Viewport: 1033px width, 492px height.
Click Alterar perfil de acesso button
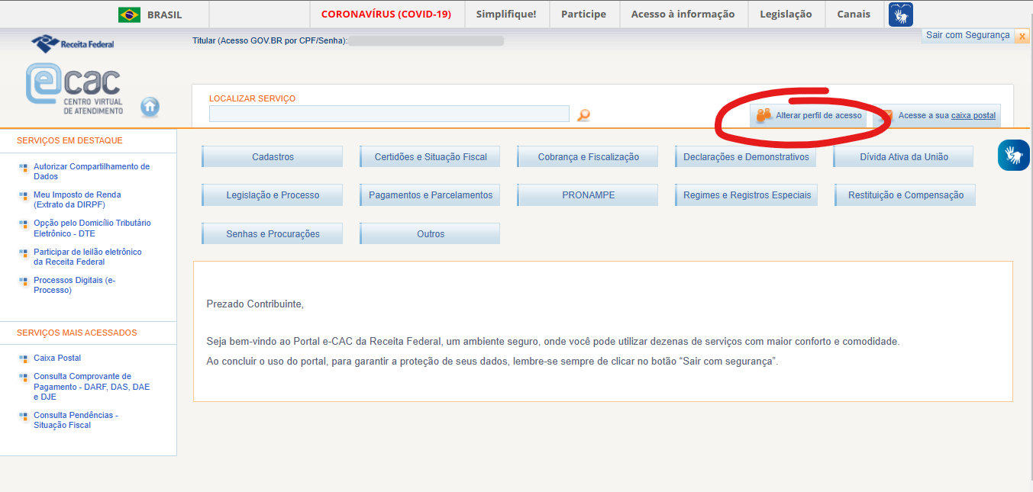808,116
